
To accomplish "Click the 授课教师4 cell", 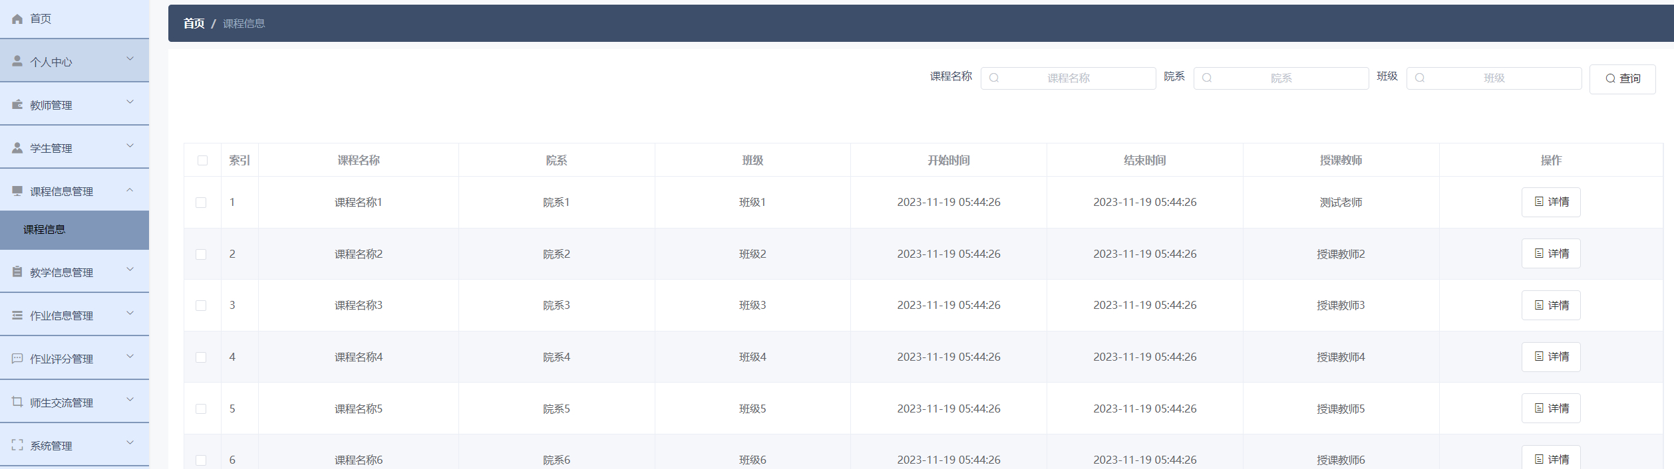I will click(x=1341, y=357).
